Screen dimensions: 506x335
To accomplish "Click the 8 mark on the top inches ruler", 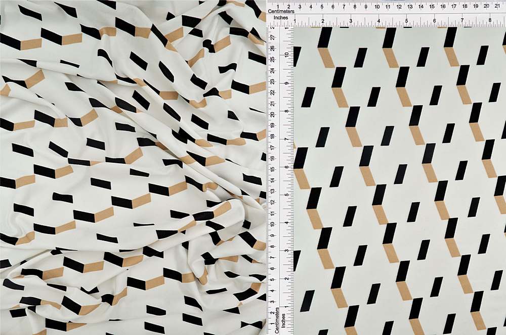I will tap(489, 21).
